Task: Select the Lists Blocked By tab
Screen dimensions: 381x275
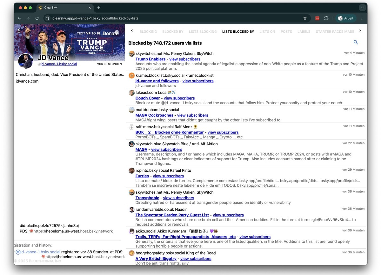Action: tap(238, 32)
